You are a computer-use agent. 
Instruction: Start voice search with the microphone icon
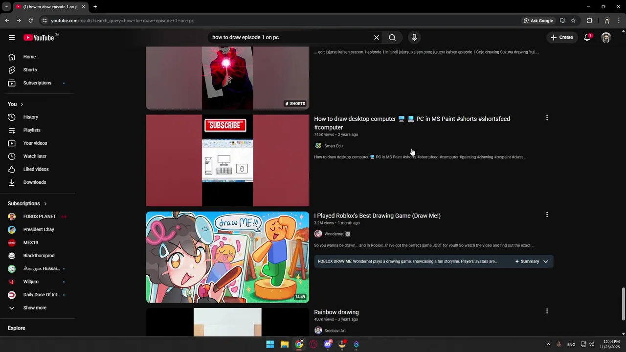414,38
